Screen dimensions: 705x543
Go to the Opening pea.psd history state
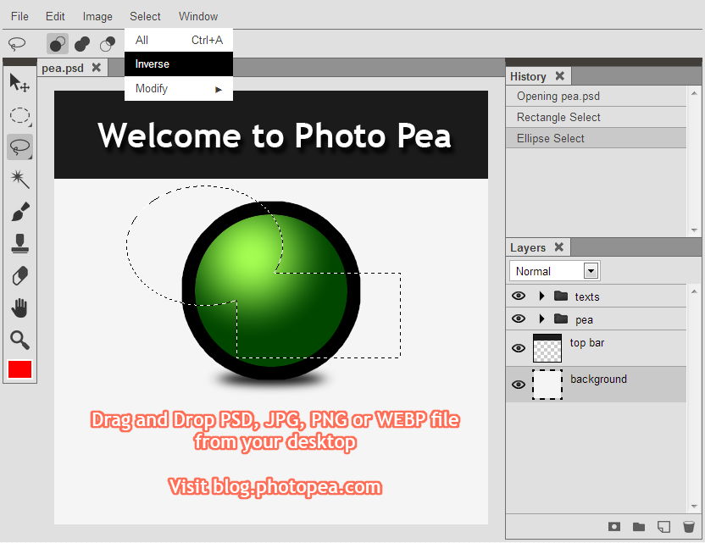click(x=597, y=97)
